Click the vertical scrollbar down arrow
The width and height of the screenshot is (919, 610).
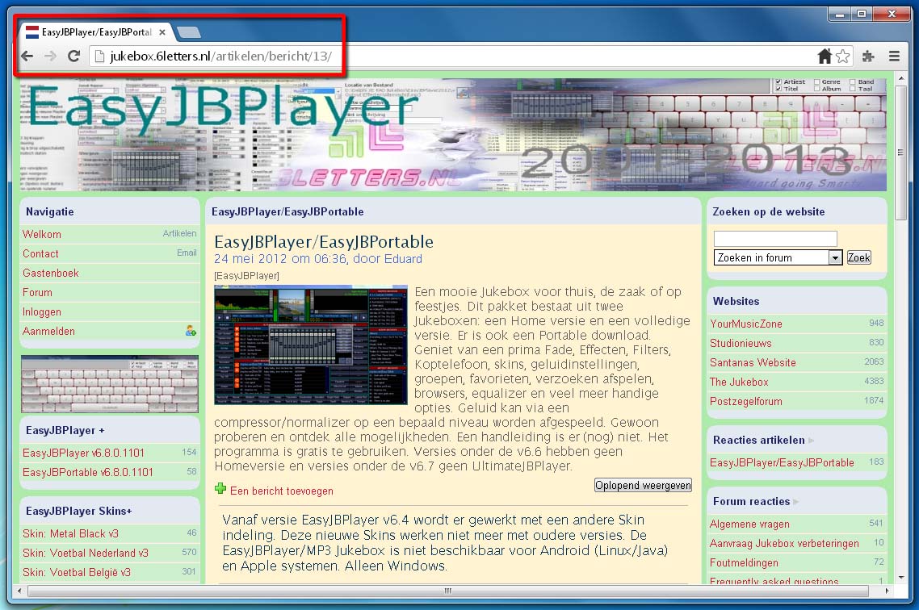[901, 578]
